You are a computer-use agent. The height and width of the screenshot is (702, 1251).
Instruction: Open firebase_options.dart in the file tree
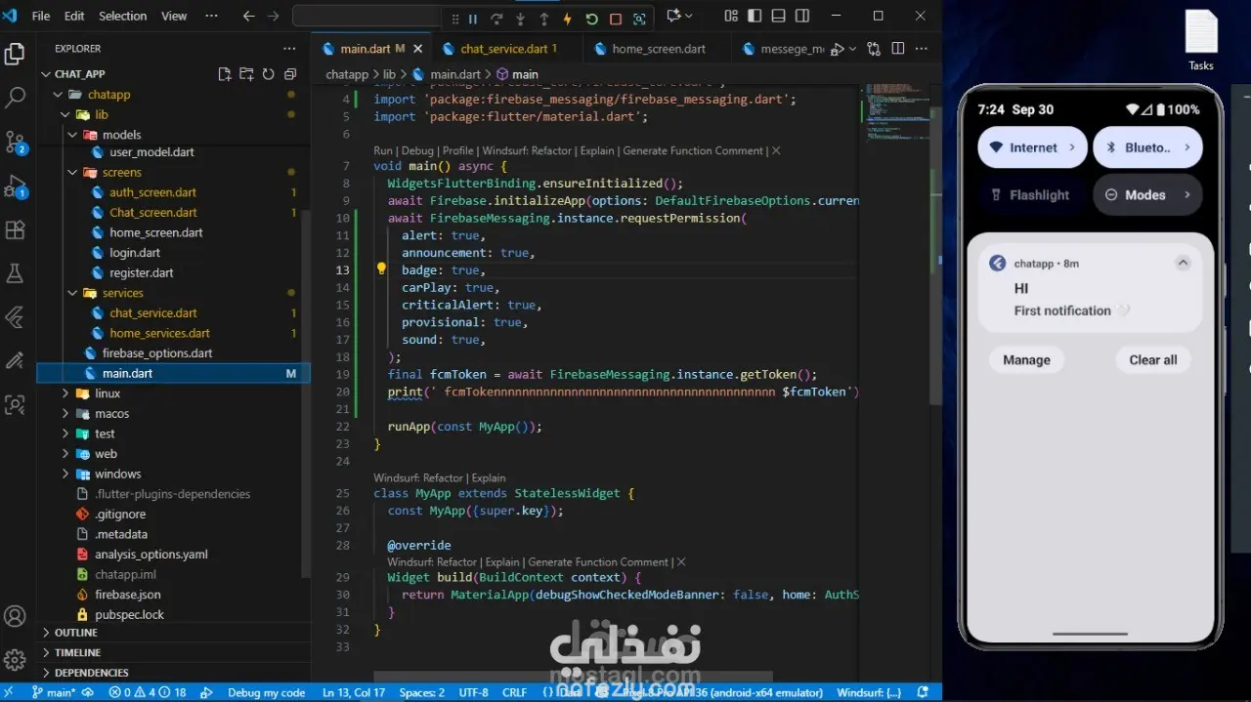click(157, 352)
